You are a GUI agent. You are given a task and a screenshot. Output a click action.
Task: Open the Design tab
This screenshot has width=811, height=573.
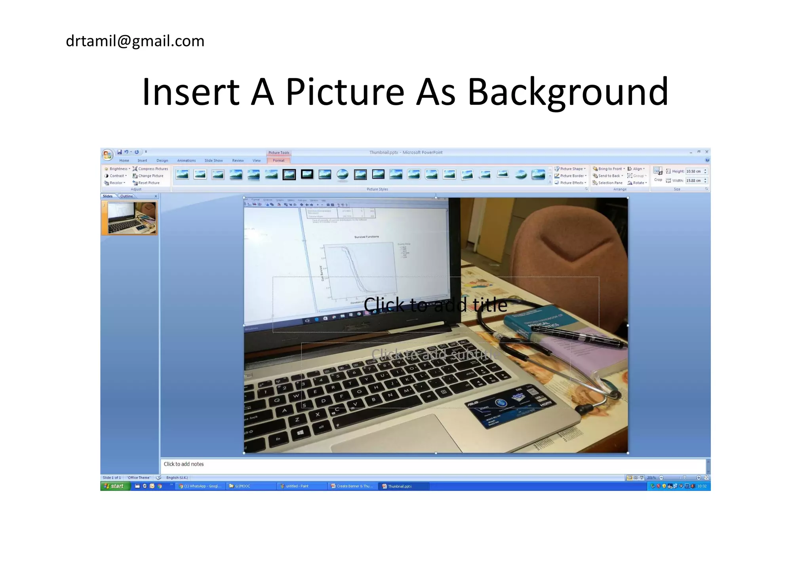(162, 161)
